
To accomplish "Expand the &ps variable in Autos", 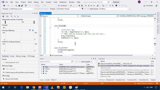I will coord(41,67).
